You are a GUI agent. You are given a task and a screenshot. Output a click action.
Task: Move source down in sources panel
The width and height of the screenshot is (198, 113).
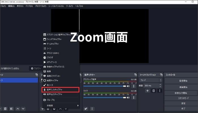tap(66, 109)
